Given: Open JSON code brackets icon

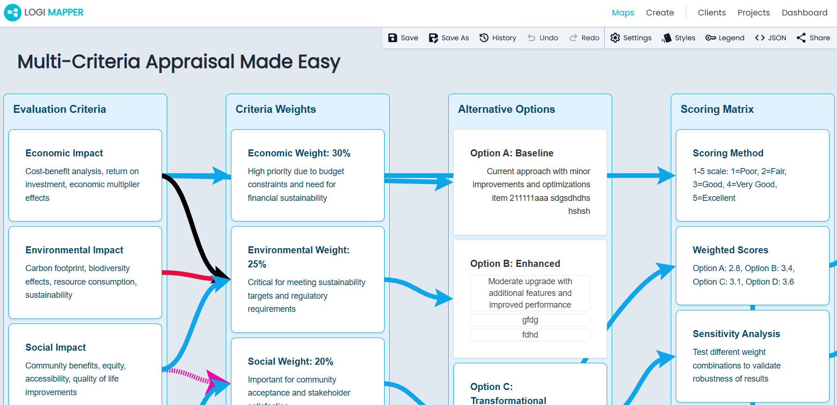Looking at the screenshot, I should [x=760, y=38].
